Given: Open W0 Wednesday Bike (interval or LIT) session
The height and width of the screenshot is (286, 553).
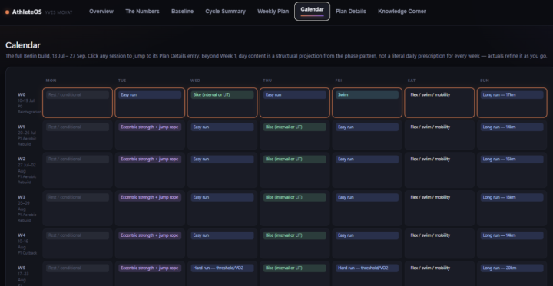Looking at the screenshot, I should click(222, 95).
